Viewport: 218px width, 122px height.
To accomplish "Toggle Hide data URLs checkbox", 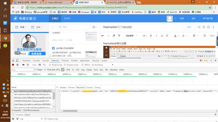I will (x=45, y=70).
